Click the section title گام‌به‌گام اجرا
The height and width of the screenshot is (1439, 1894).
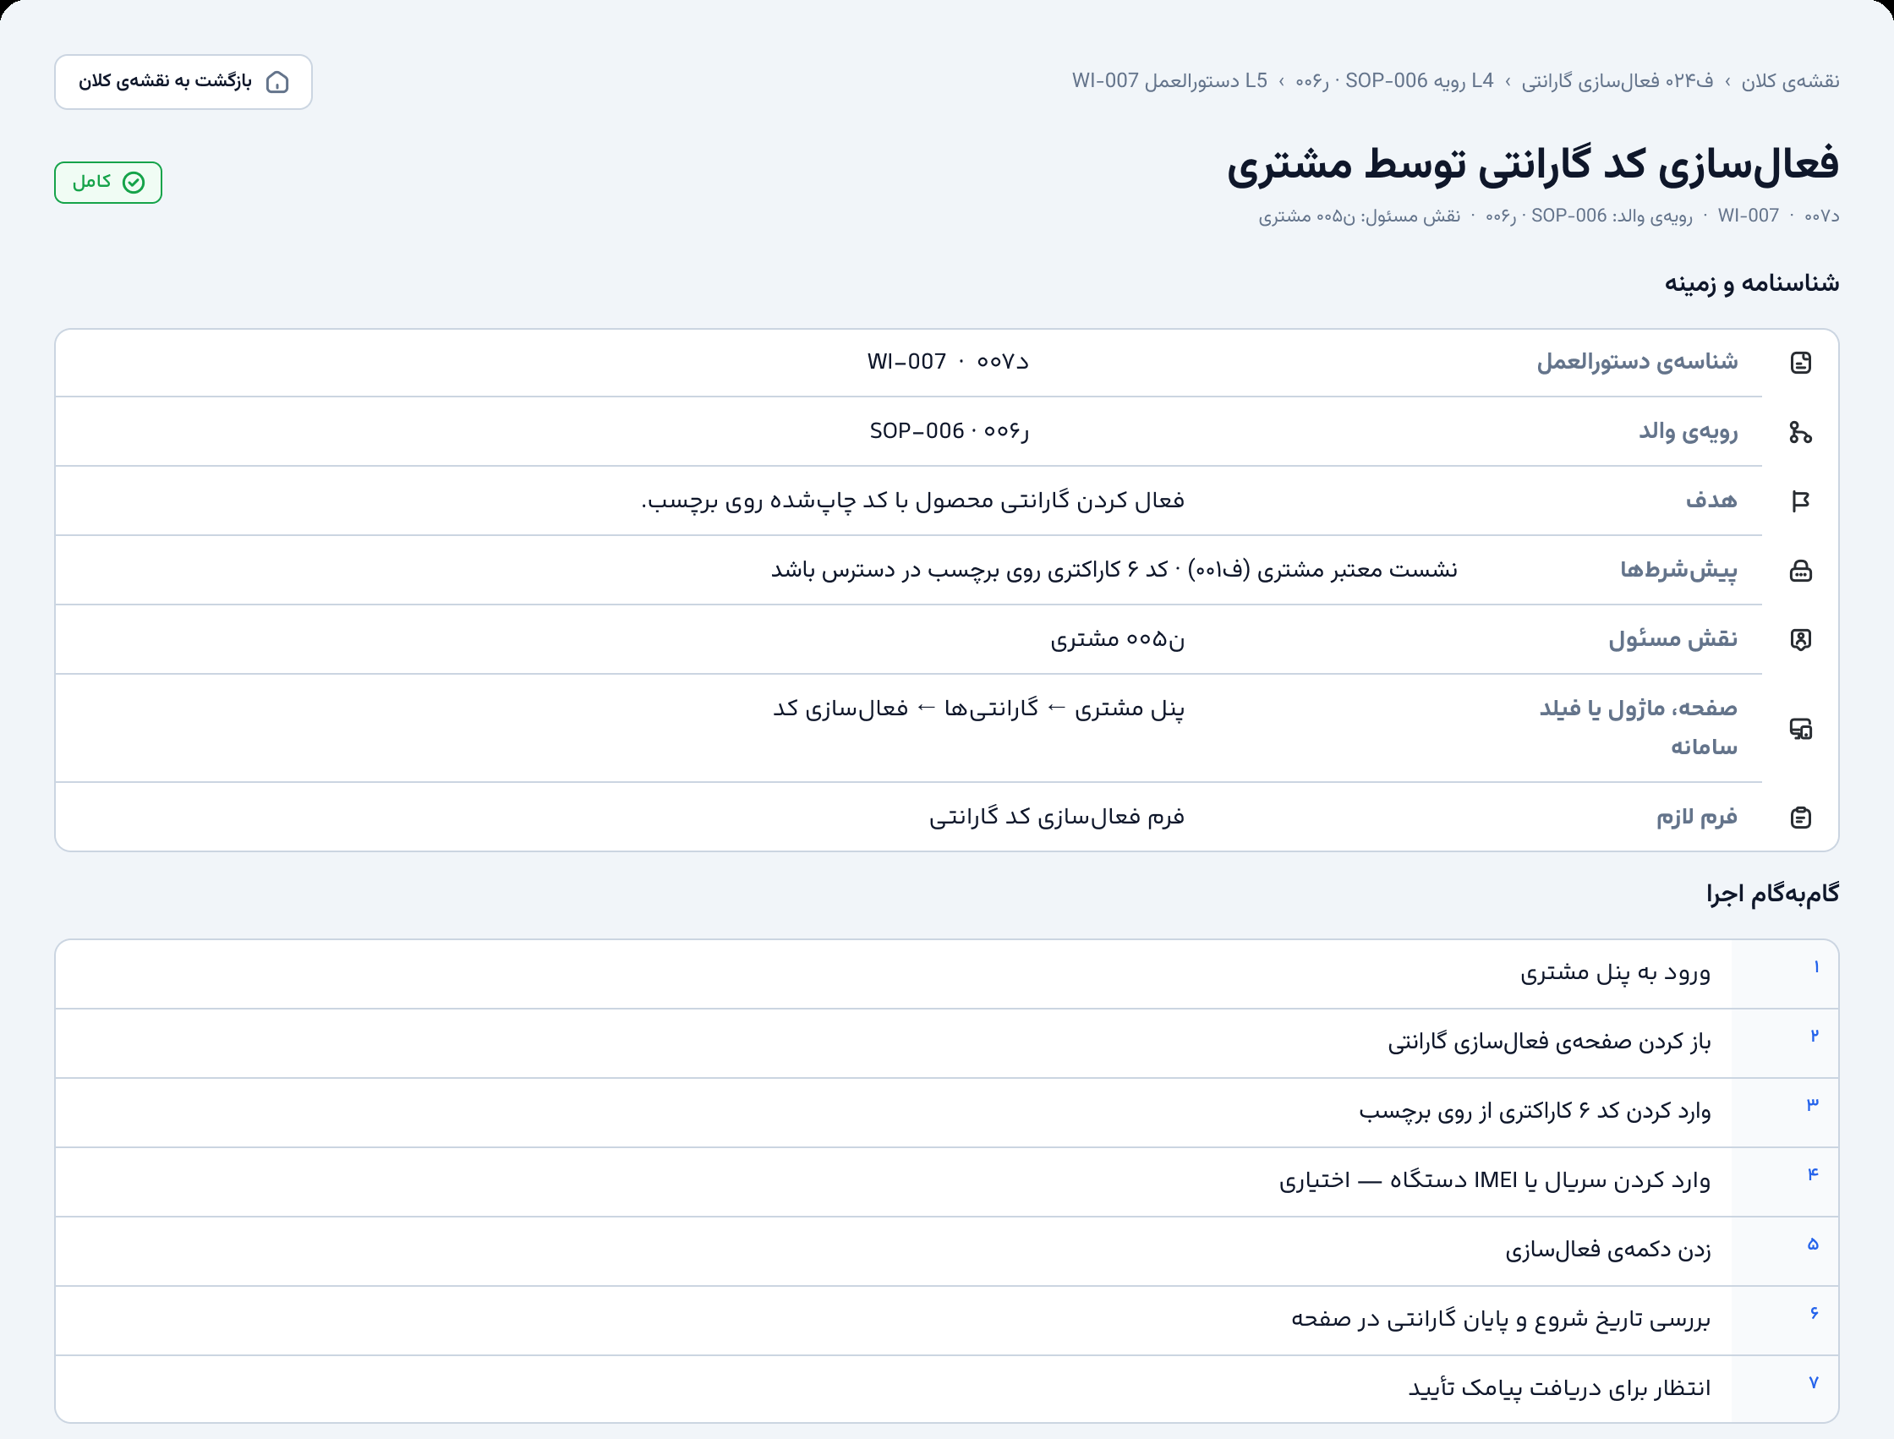[1772, 895]
